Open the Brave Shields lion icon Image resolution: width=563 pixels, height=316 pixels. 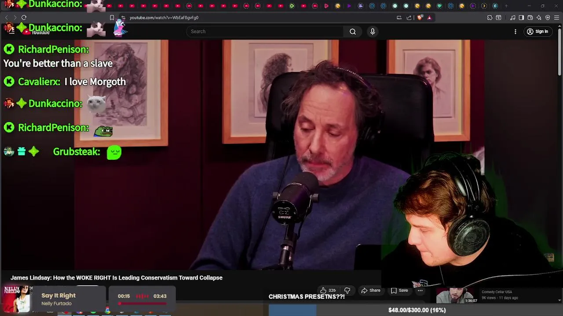[x=420, y=18]
